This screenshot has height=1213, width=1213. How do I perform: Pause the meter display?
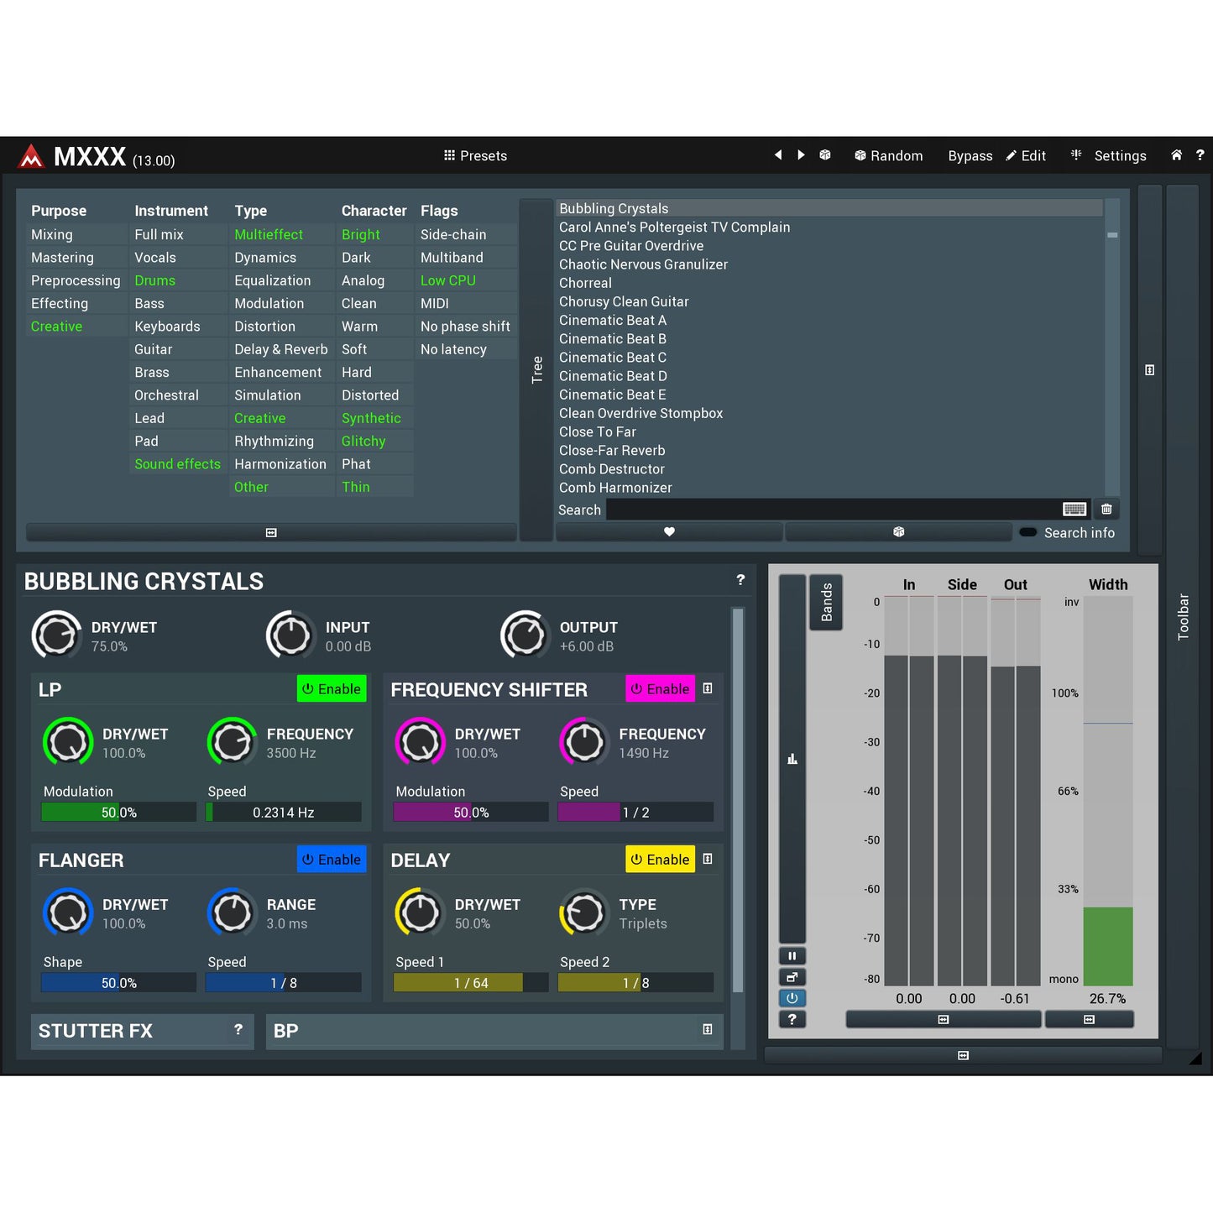tap(792, 956)
